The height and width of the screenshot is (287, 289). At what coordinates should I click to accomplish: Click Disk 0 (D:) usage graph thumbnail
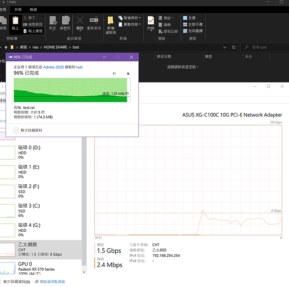[7, 153]
